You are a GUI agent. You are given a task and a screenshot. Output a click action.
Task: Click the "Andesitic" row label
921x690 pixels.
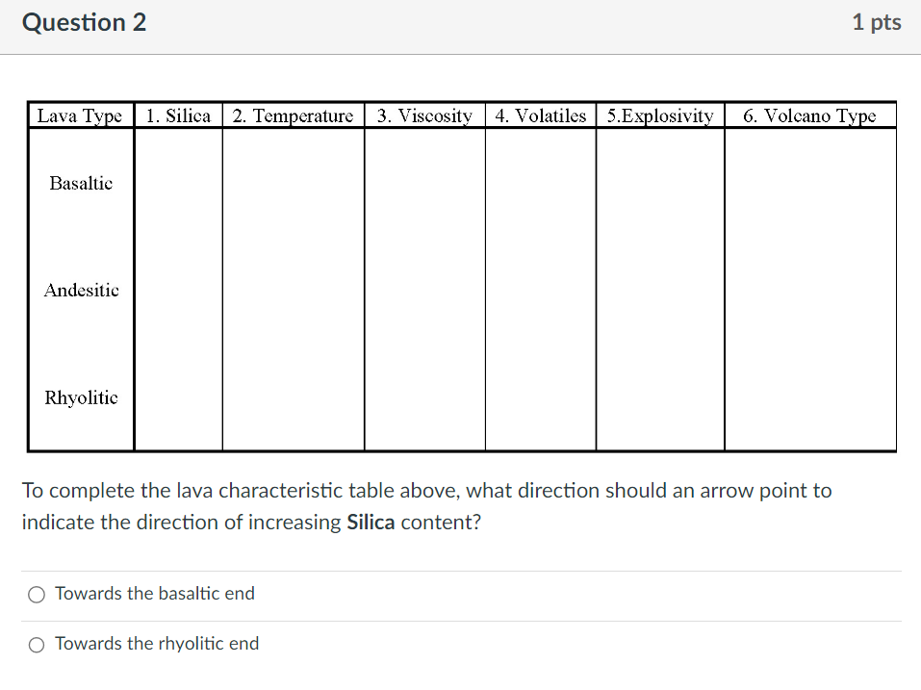pyautogui.click(x=80, y=290)
